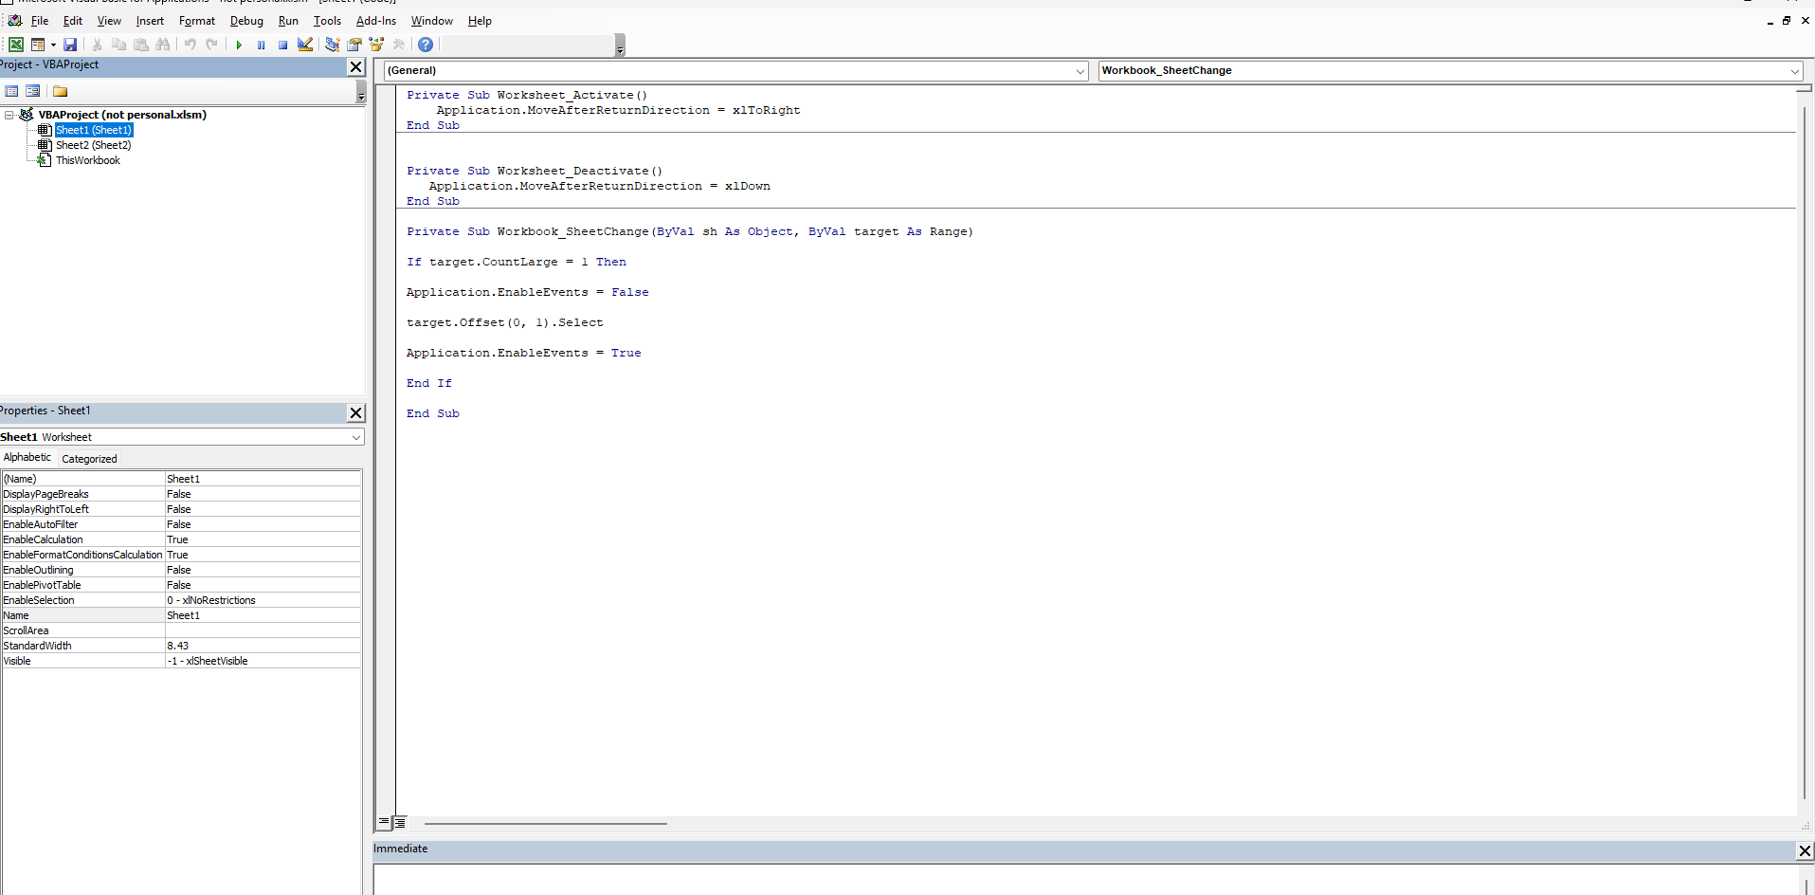Open the Edit menu
The image size is (1815, 895).
pyautogui.click(x=73, y=21)
